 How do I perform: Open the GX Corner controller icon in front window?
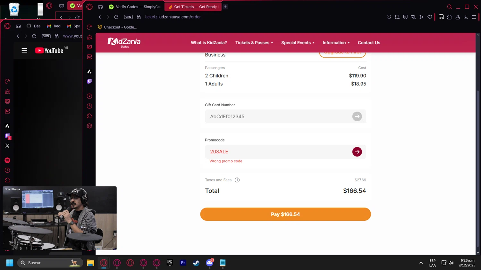click(x=100, y=7)
